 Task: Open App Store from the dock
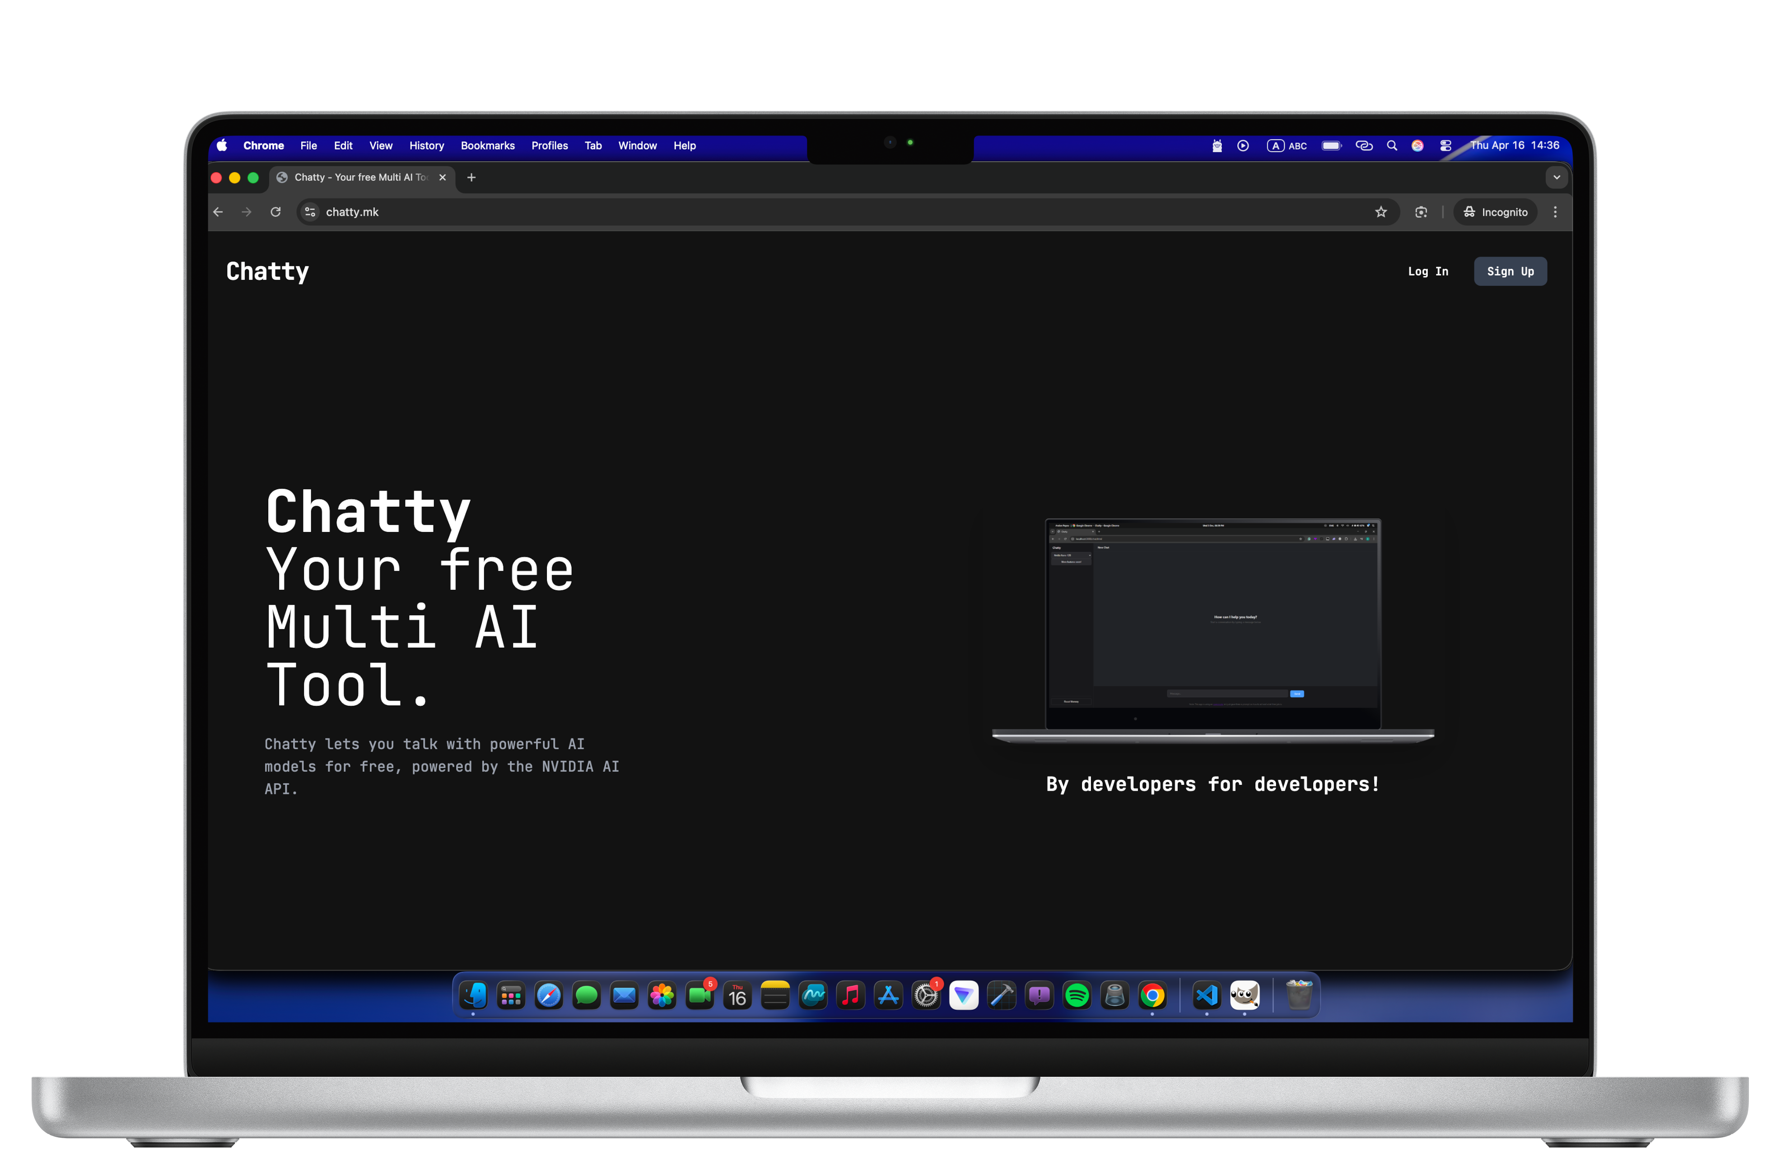[888, 995]
